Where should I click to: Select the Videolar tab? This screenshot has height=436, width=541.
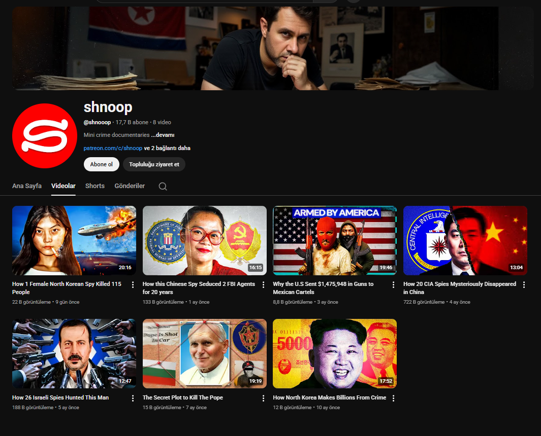[x=63, y=186]
